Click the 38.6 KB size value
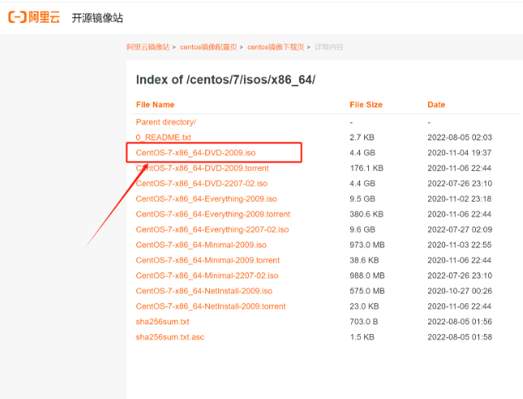This screenshot has height=399, width=523. [x=364, y=260]
